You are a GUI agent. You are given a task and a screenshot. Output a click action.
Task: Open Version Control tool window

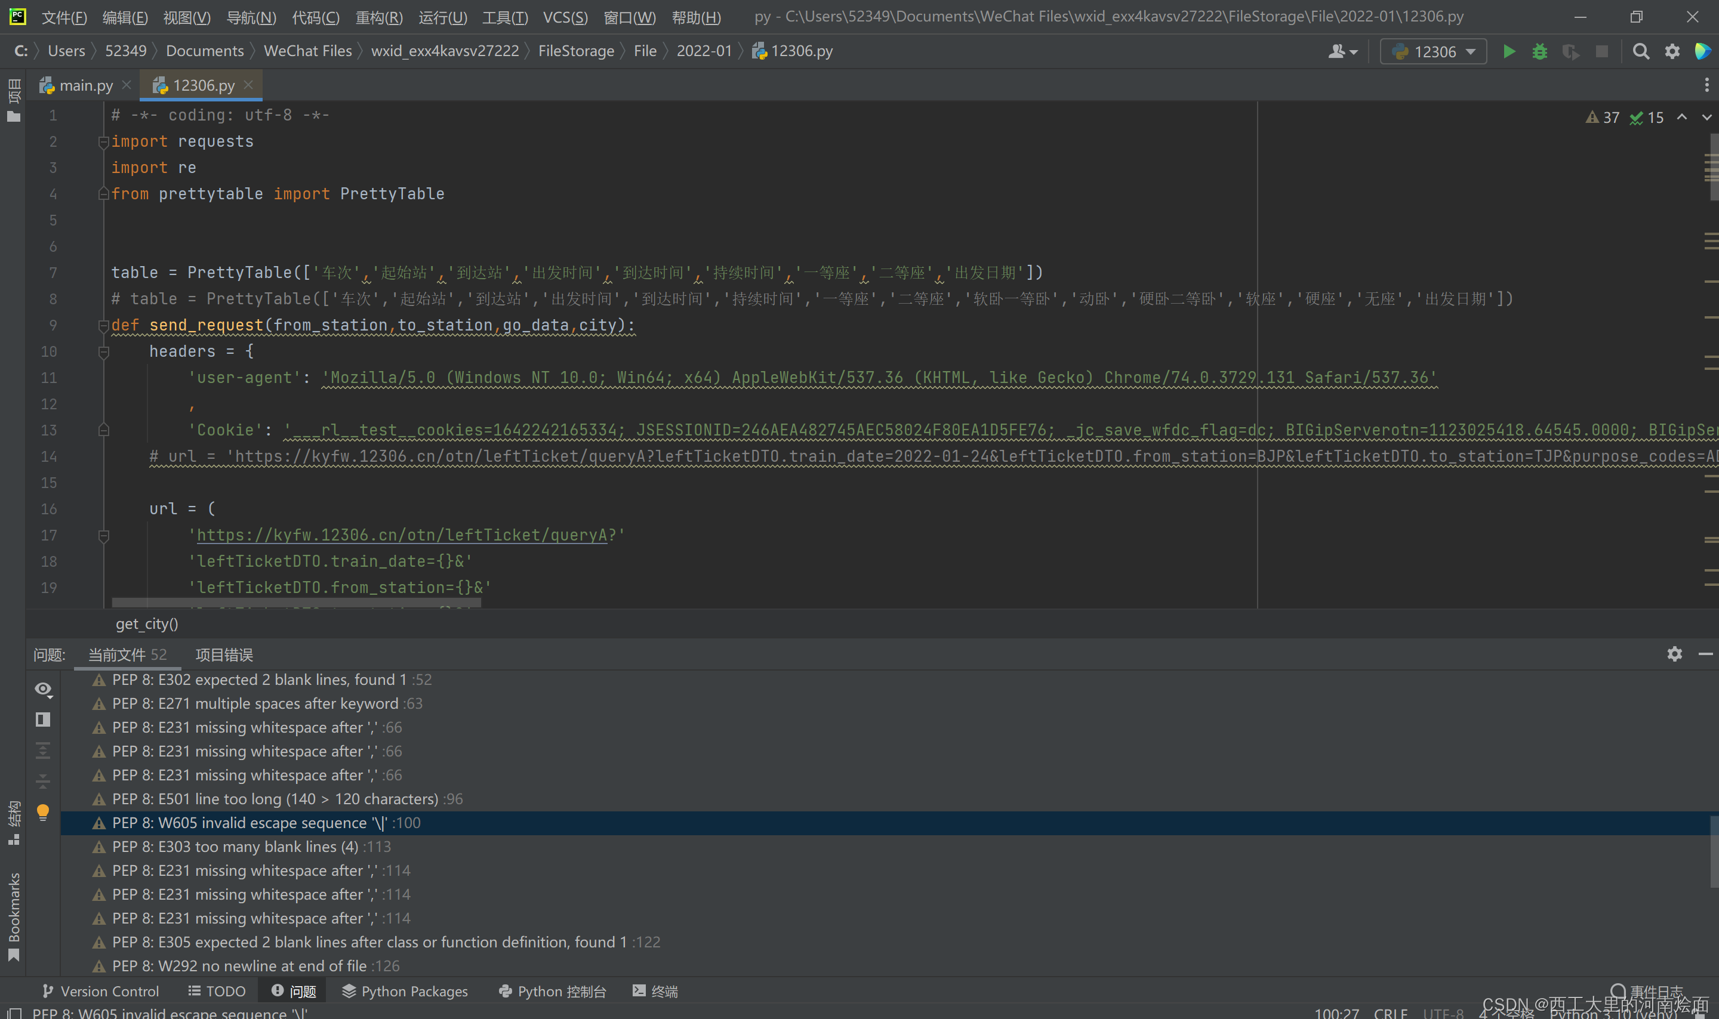[x=100, y=991]
